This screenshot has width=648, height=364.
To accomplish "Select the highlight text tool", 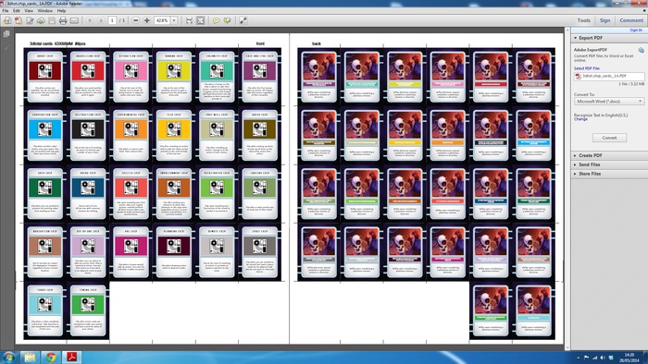I will pyautogui.click(x=228, y=20).
